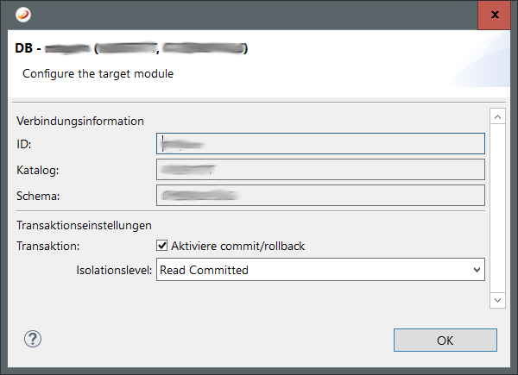The image size is (518, 375).
Task: Confirm the settings with the OK button
Action: (x=445, y=340)
